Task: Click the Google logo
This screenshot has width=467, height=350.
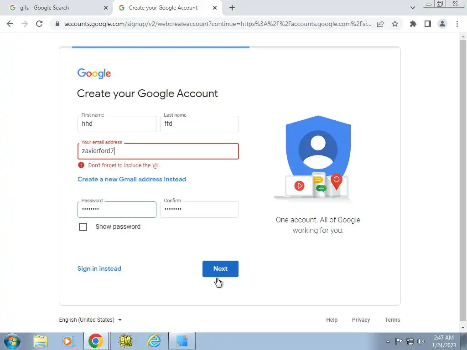Action: [94, 73]
